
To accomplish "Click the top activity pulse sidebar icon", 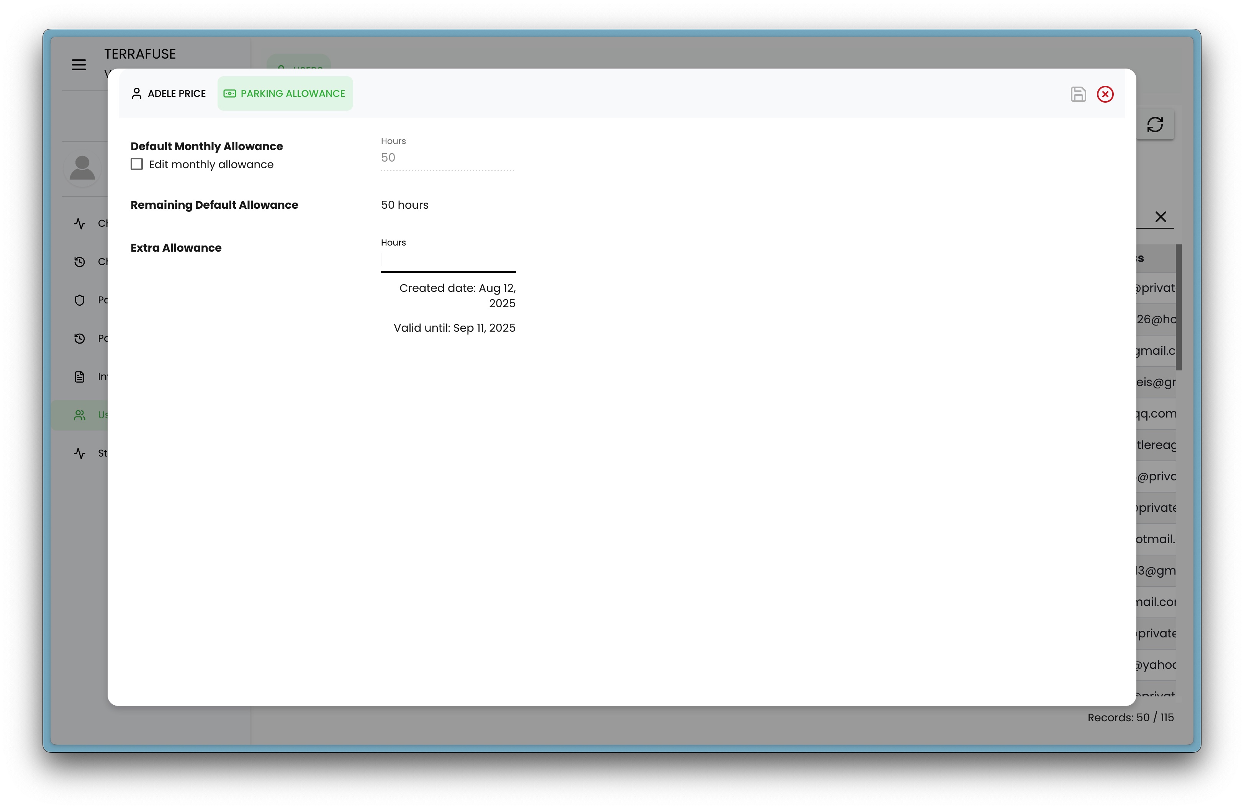I will [79, 224].
